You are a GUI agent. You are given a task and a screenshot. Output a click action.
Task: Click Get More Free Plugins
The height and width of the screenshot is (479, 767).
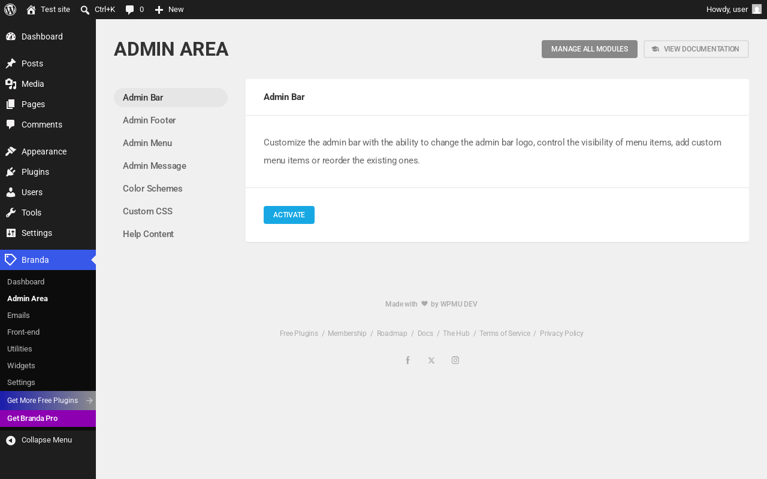coord(48,401)
